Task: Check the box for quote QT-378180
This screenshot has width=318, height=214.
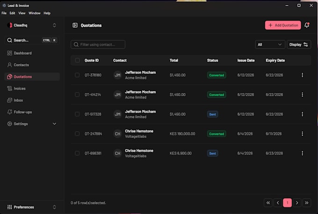Action: pos(77,75)
